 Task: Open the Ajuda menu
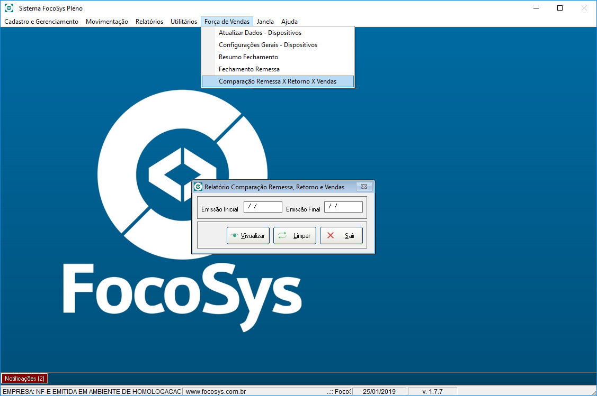289,22
